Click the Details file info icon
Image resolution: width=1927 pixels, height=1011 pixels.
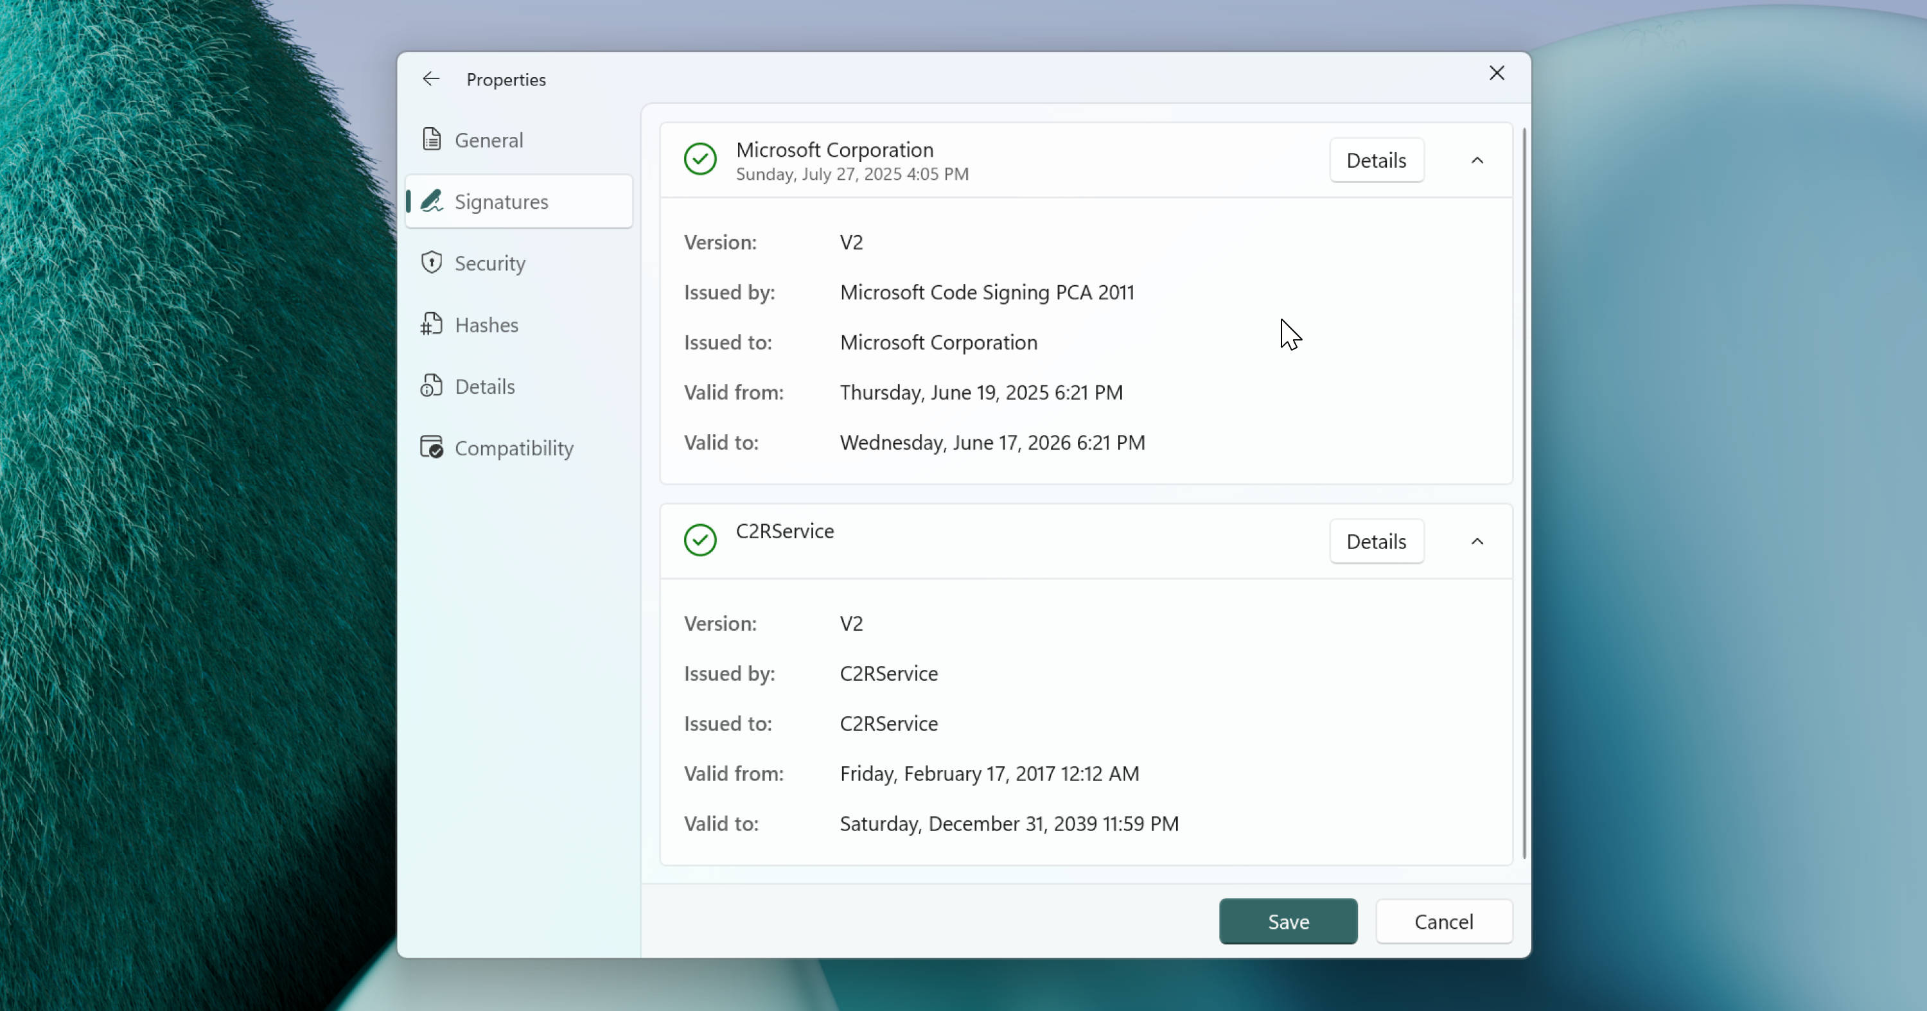point(432,386)
